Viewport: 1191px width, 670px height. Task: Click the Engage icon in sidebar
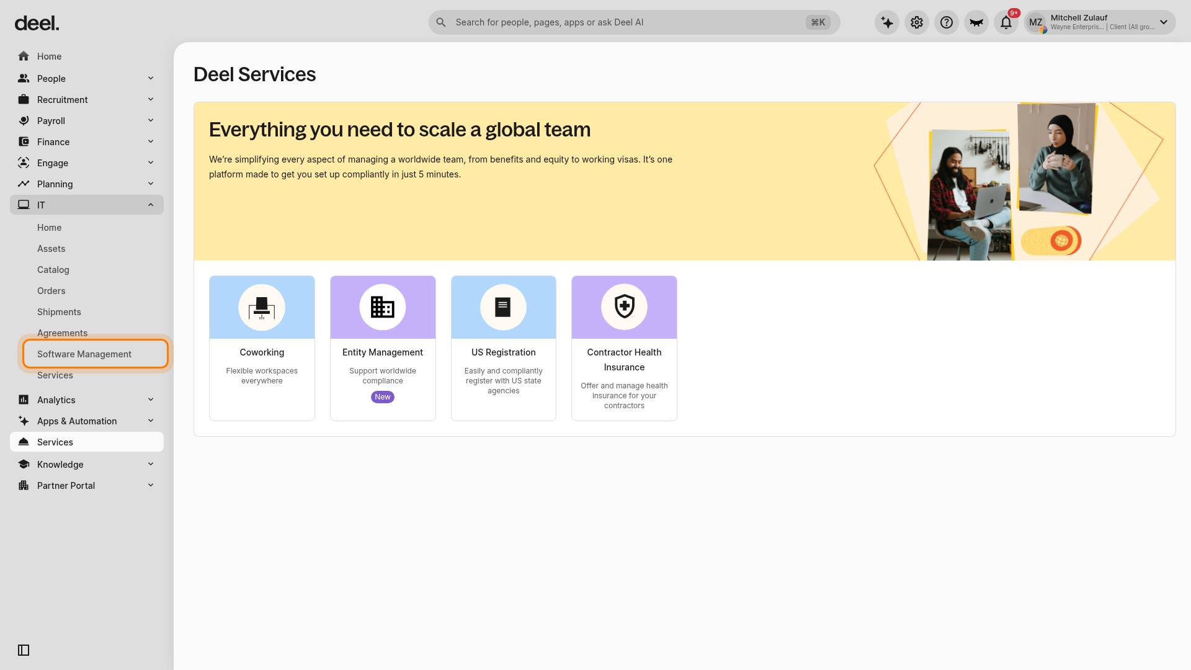pyautogui.click(x=24, y=163)
